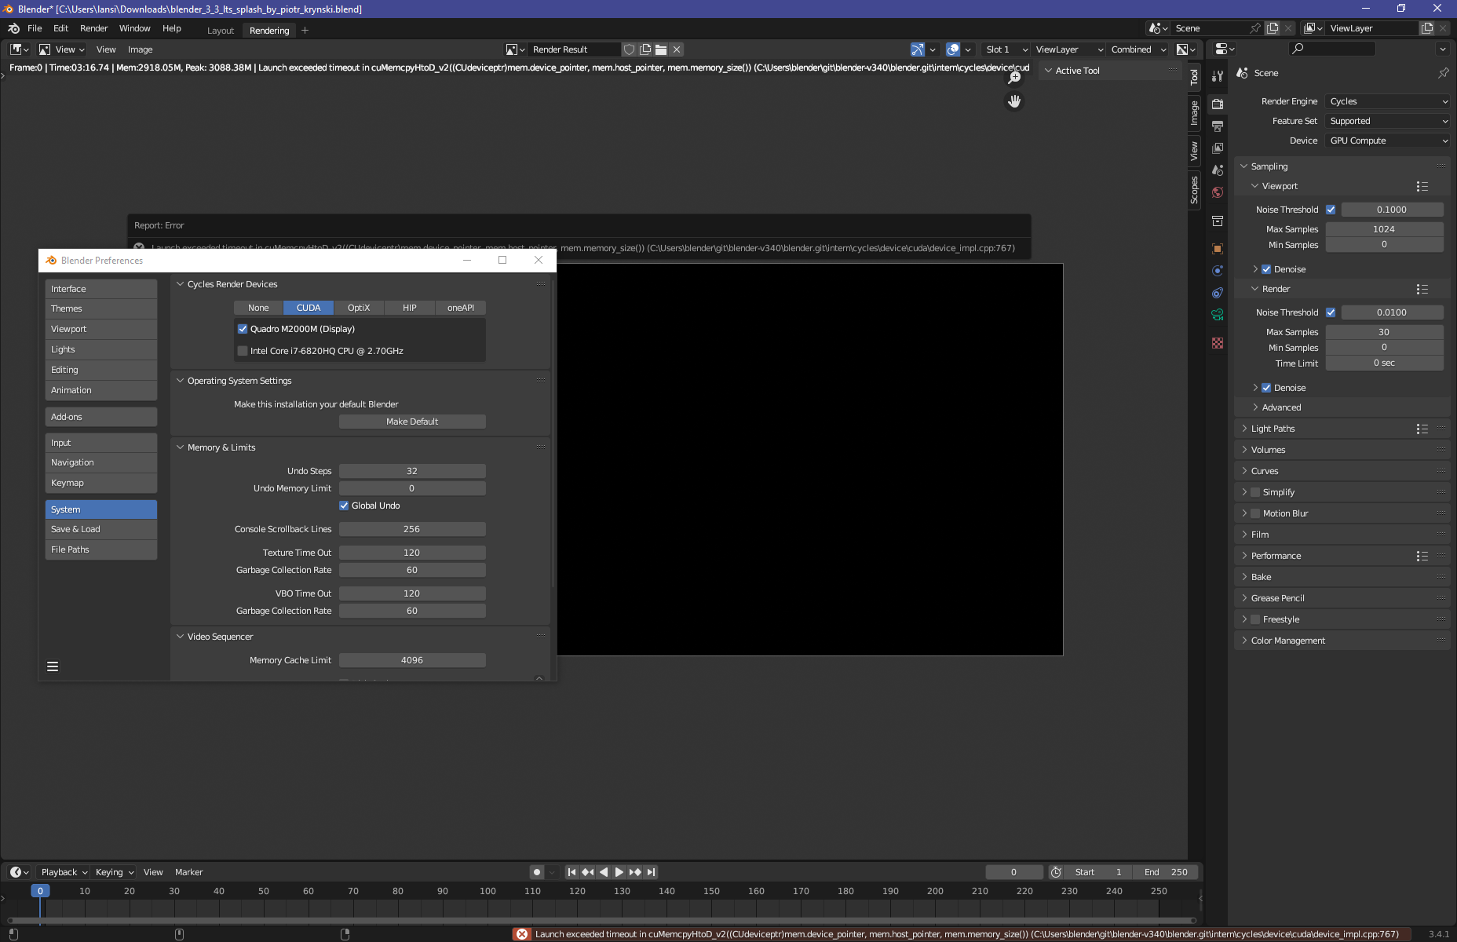Open the Scene properties tab icon
The width and height of the screenshot is (1457, 942).
tap(1218, 170)
